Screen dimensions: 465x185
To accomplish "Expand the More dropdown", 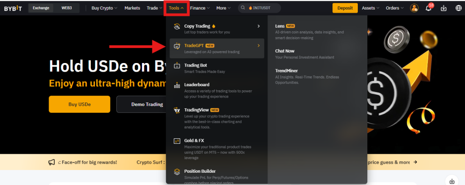I will 223,8.
